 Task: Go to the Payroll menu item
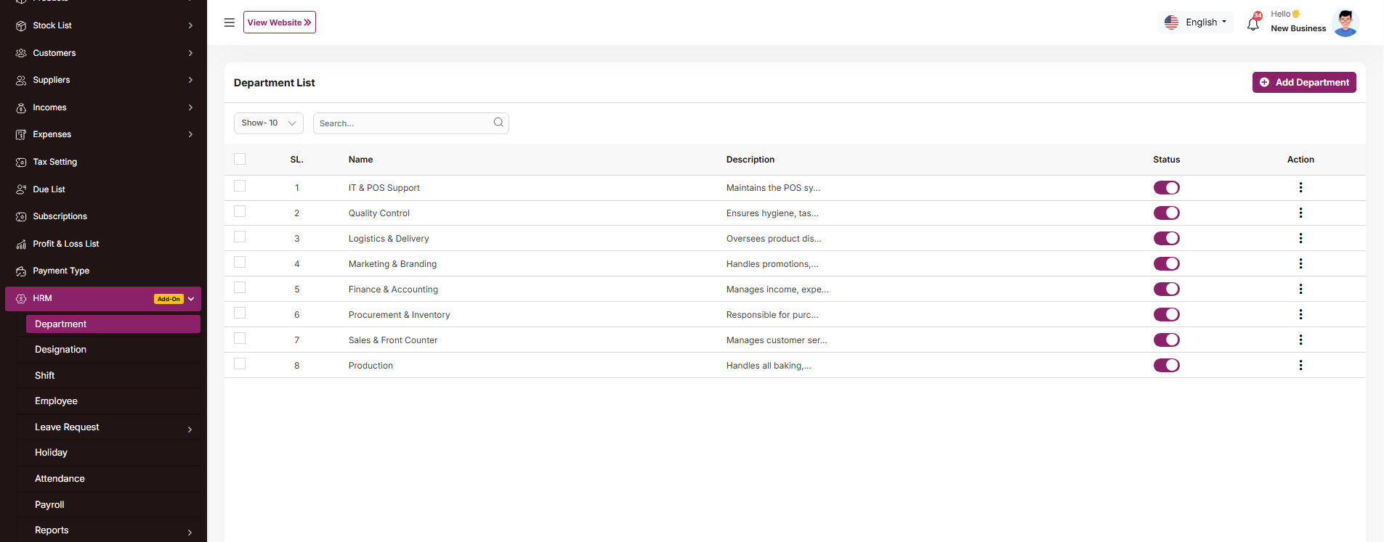[x=49, y=505]
